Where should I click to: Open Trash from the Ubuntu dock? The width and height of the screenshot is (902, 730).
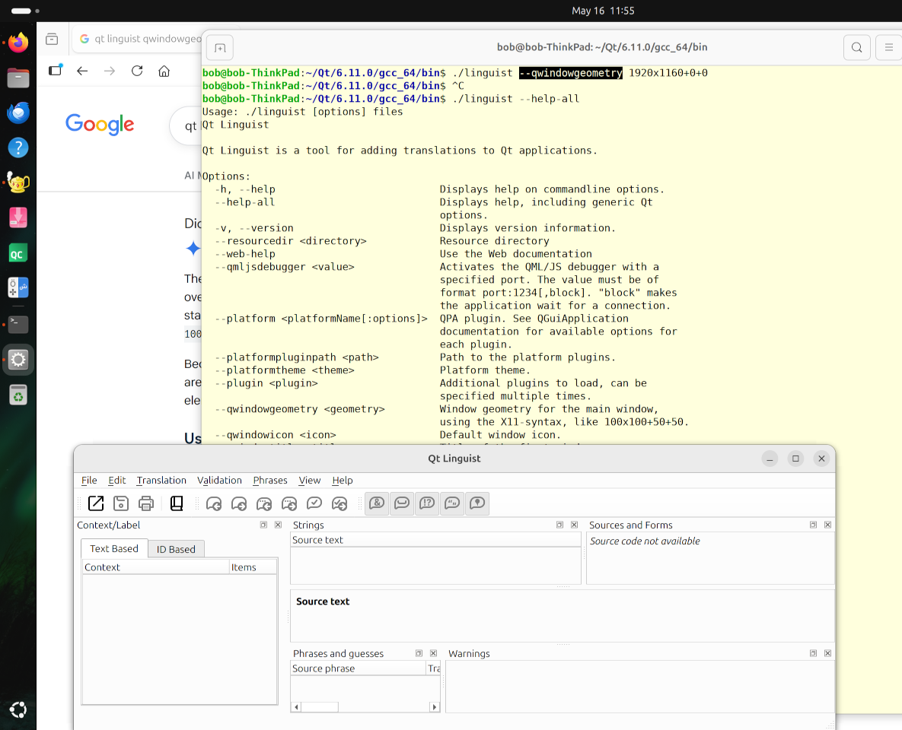18,395
